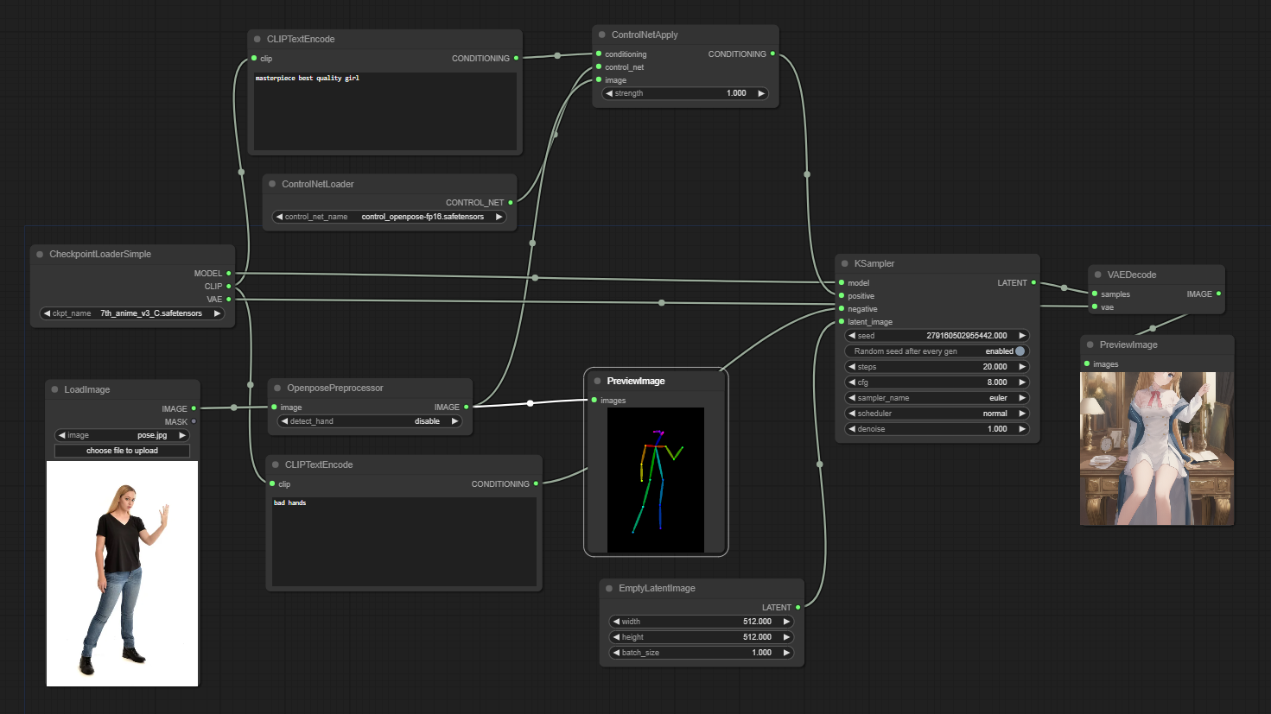Open the control_net_name model selector
Image resolution: width=1271 pixels, height=714 pixels.
(x=389, y=217)
